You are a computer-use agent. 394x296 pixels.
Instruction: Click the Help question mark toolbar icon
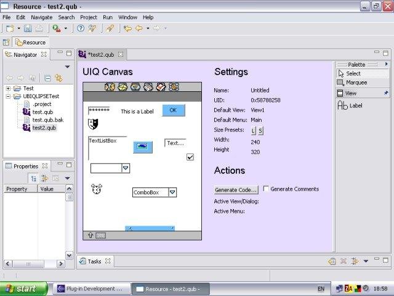pos(81,28)
